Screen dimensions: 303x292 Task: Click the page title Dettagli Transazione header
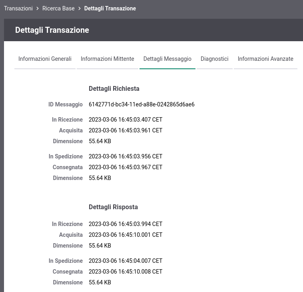point(52,30)
